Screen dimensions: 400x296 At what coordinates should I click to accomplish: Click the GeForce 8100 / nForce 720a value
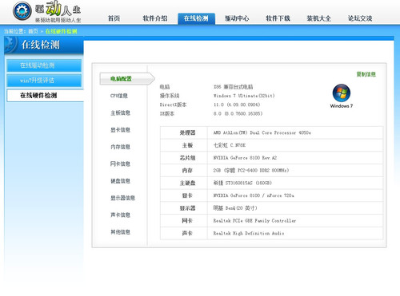tap(254, 195)
